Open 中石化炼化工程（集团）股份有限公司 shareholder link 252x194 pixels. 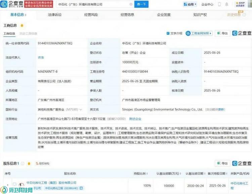pos(51,183)
